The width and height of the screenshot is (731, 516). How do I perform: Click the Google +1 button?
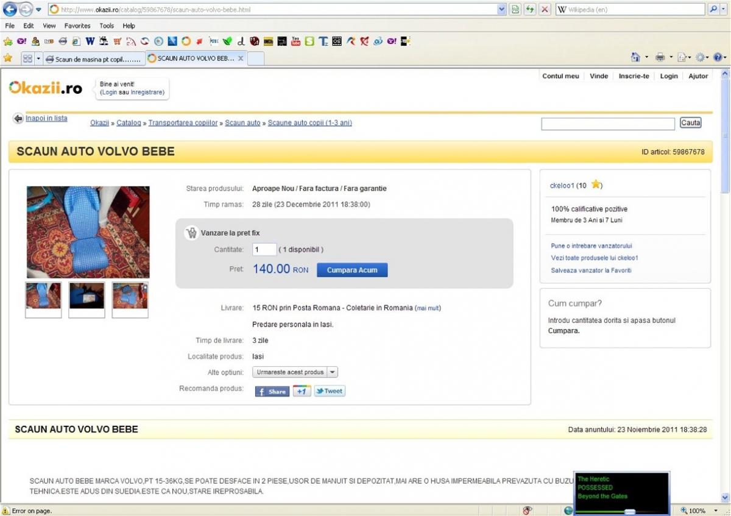click(x=302, y=391)
